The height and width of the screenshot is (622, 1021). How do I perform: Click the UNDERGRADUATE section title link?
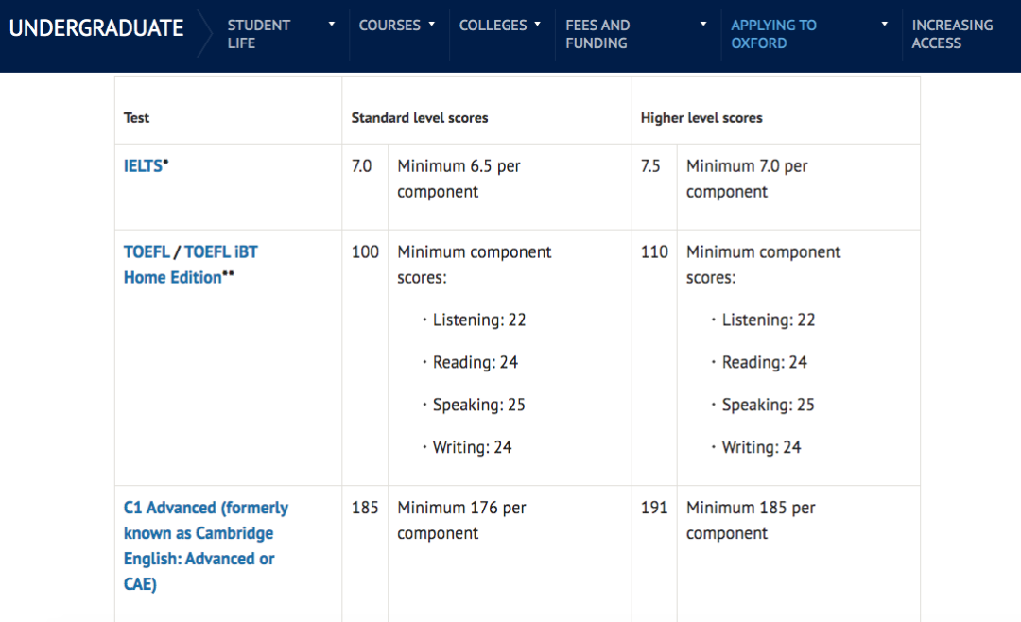[96, 28]
